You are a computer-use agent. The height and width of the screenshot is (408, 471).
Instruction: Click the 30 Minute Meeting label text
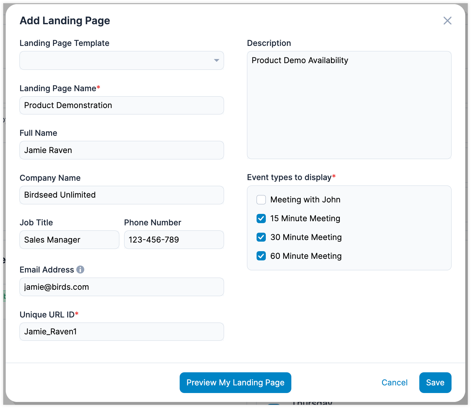point(306,237)
